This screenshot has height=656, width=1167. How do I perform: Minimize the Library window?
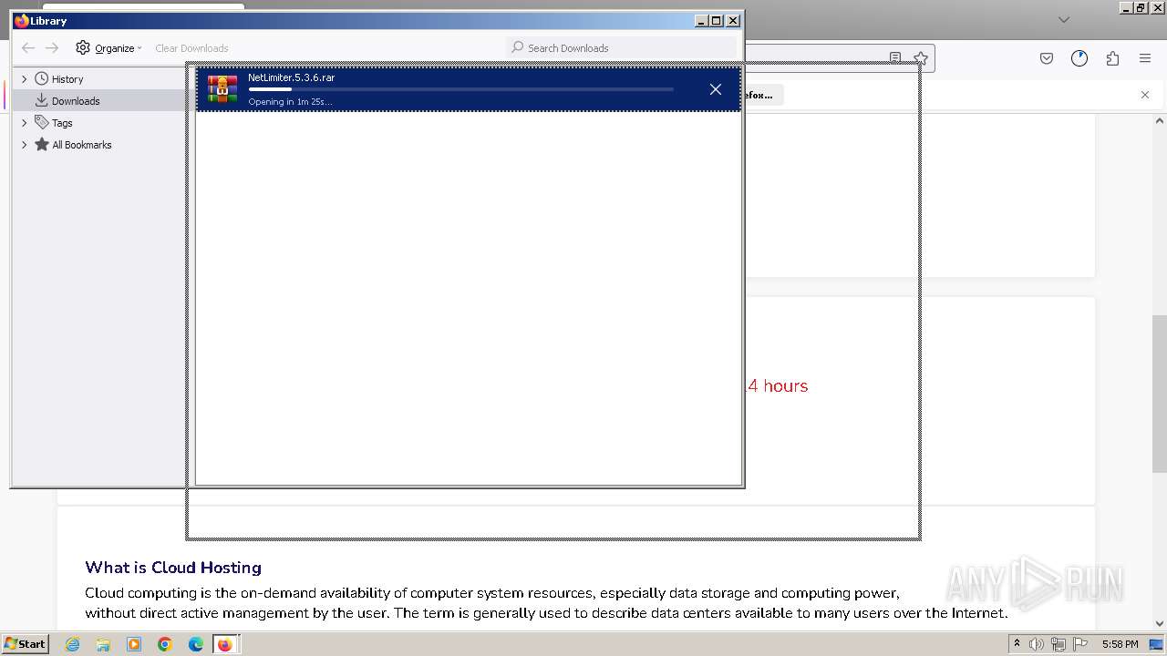tap(701, 20)
